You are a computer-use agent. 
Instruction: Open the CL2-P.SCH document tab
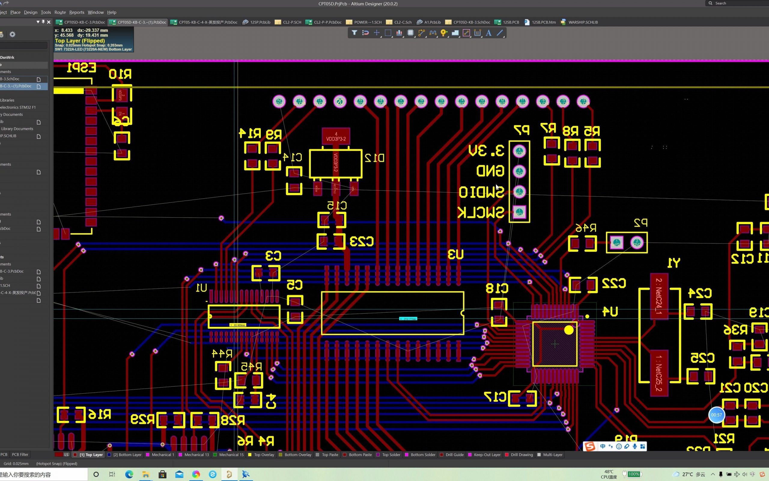(292, 22)
